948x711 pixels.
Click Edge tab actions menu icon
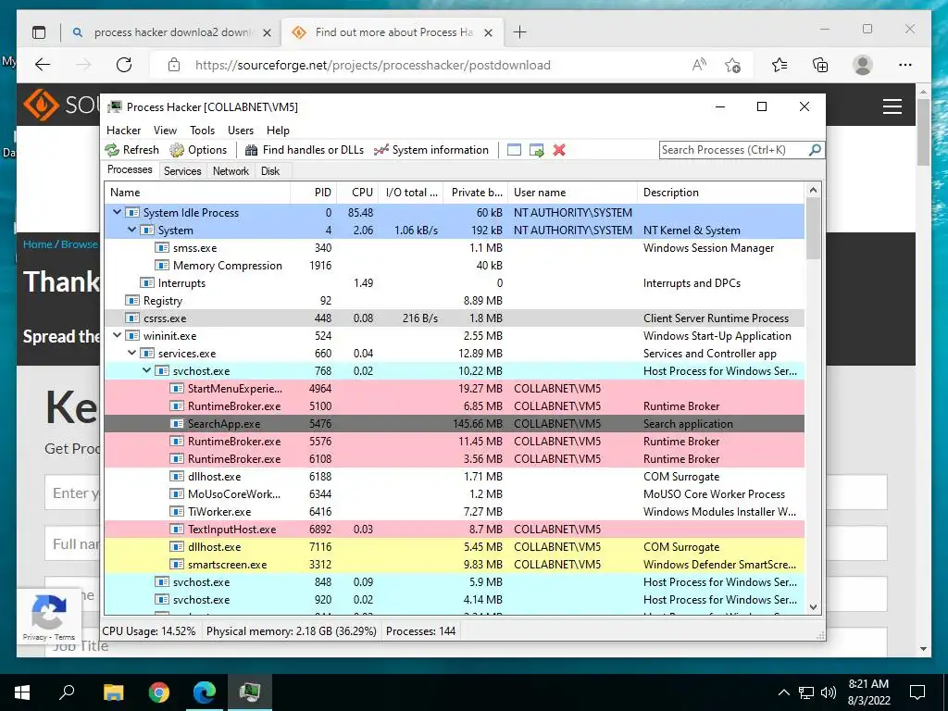pos(39,32)
